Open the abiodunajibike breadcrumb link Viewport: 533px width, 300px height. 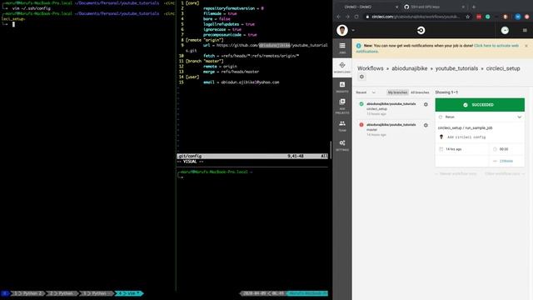409,68
